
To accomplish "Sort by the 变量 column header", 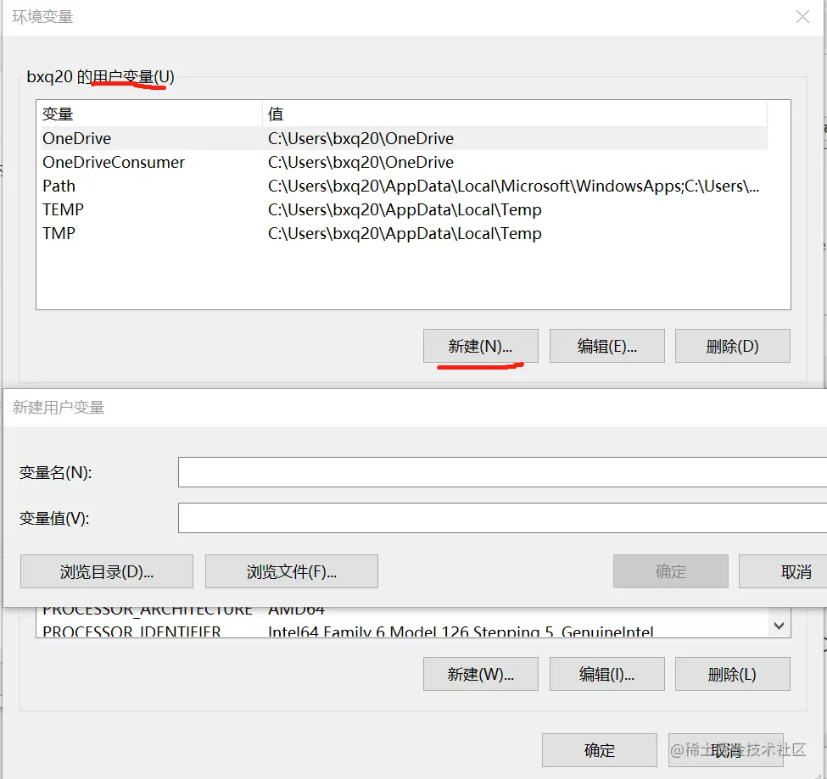I will (x=59, y=114).
